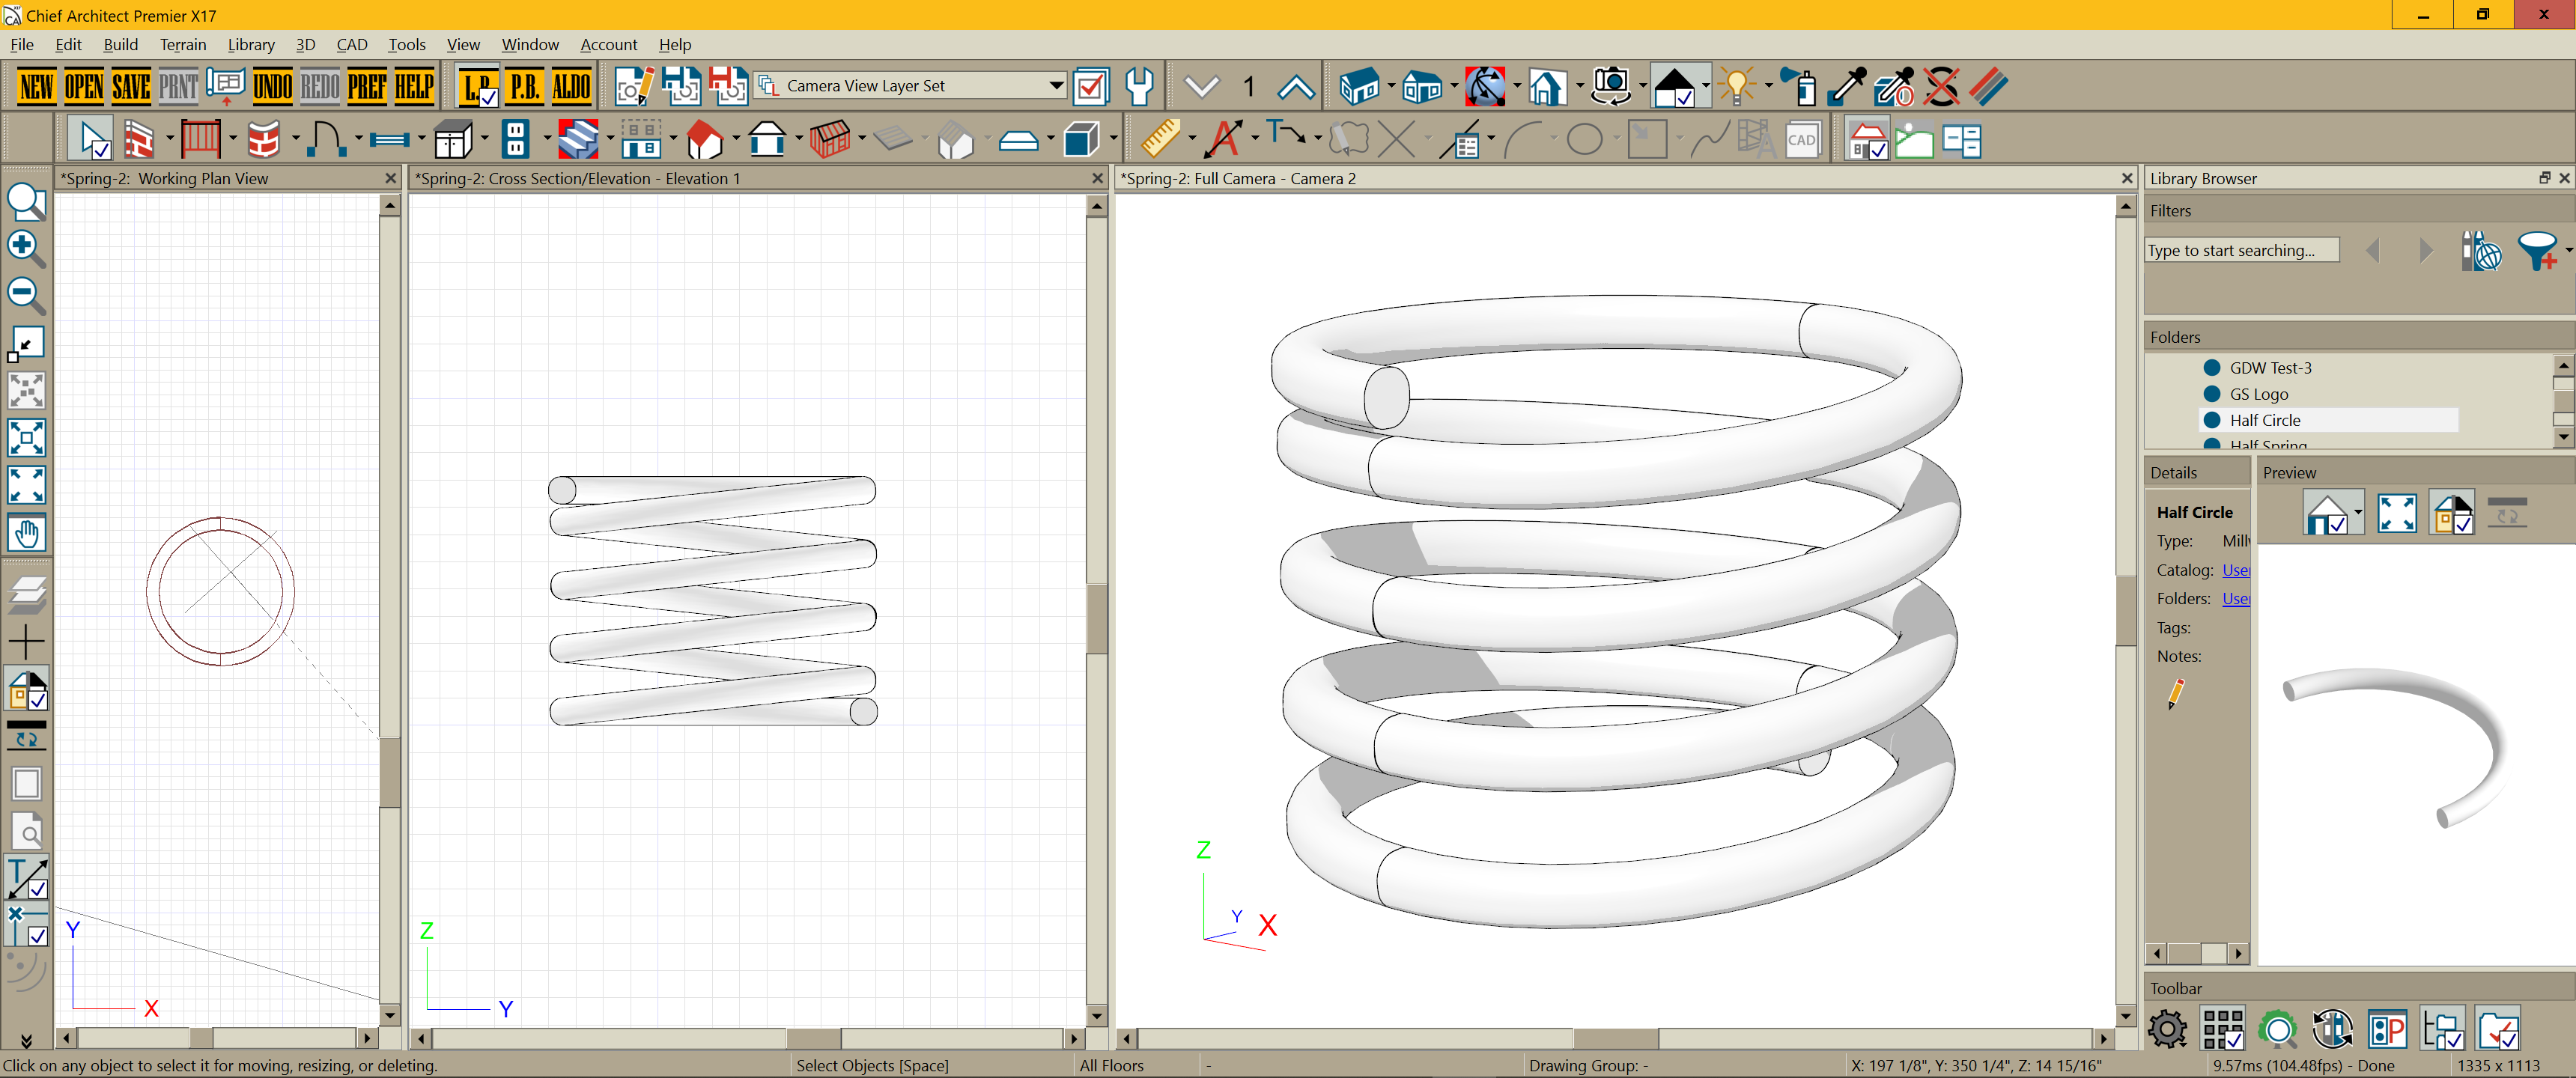Toggle the L.P. checkbox button
Image resolution: width=2576 pixels, height=1078 pixels.
coord(478,87)
